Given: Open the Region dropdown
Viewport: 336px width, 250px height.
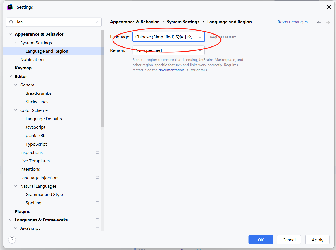Looking at the screenshot, I should [168, 50].
